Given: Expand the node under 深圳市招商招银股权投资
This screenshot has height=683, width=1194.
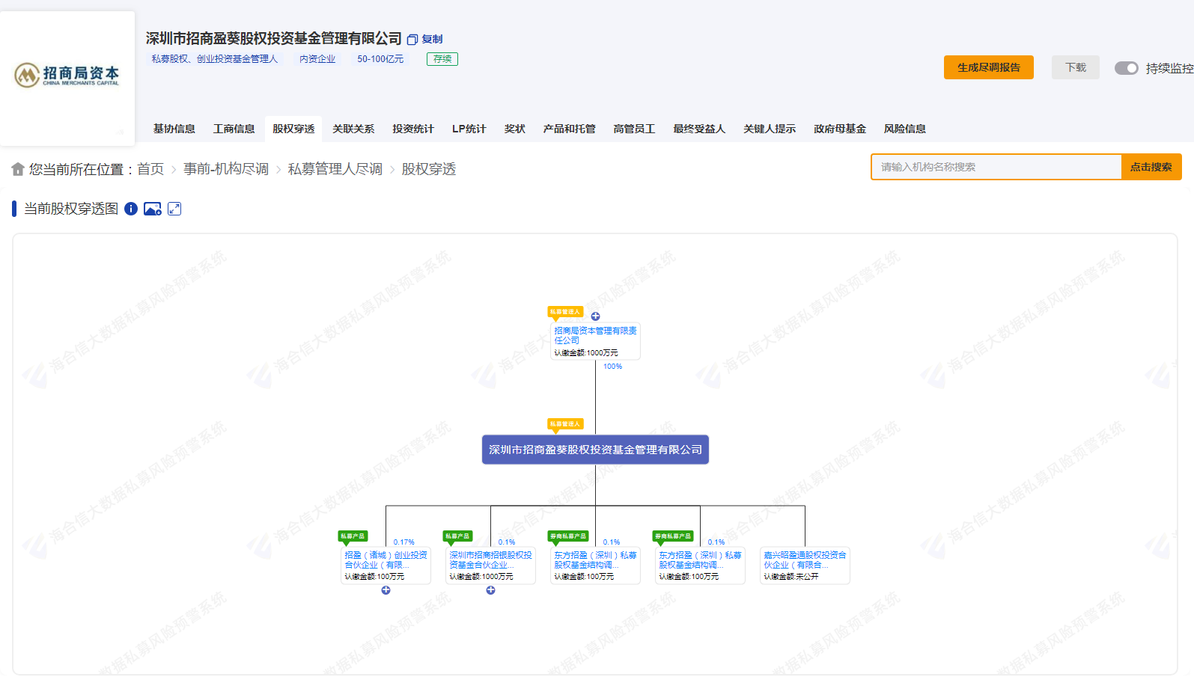Looking at the screenshot, I should click(x=490, y=590).
